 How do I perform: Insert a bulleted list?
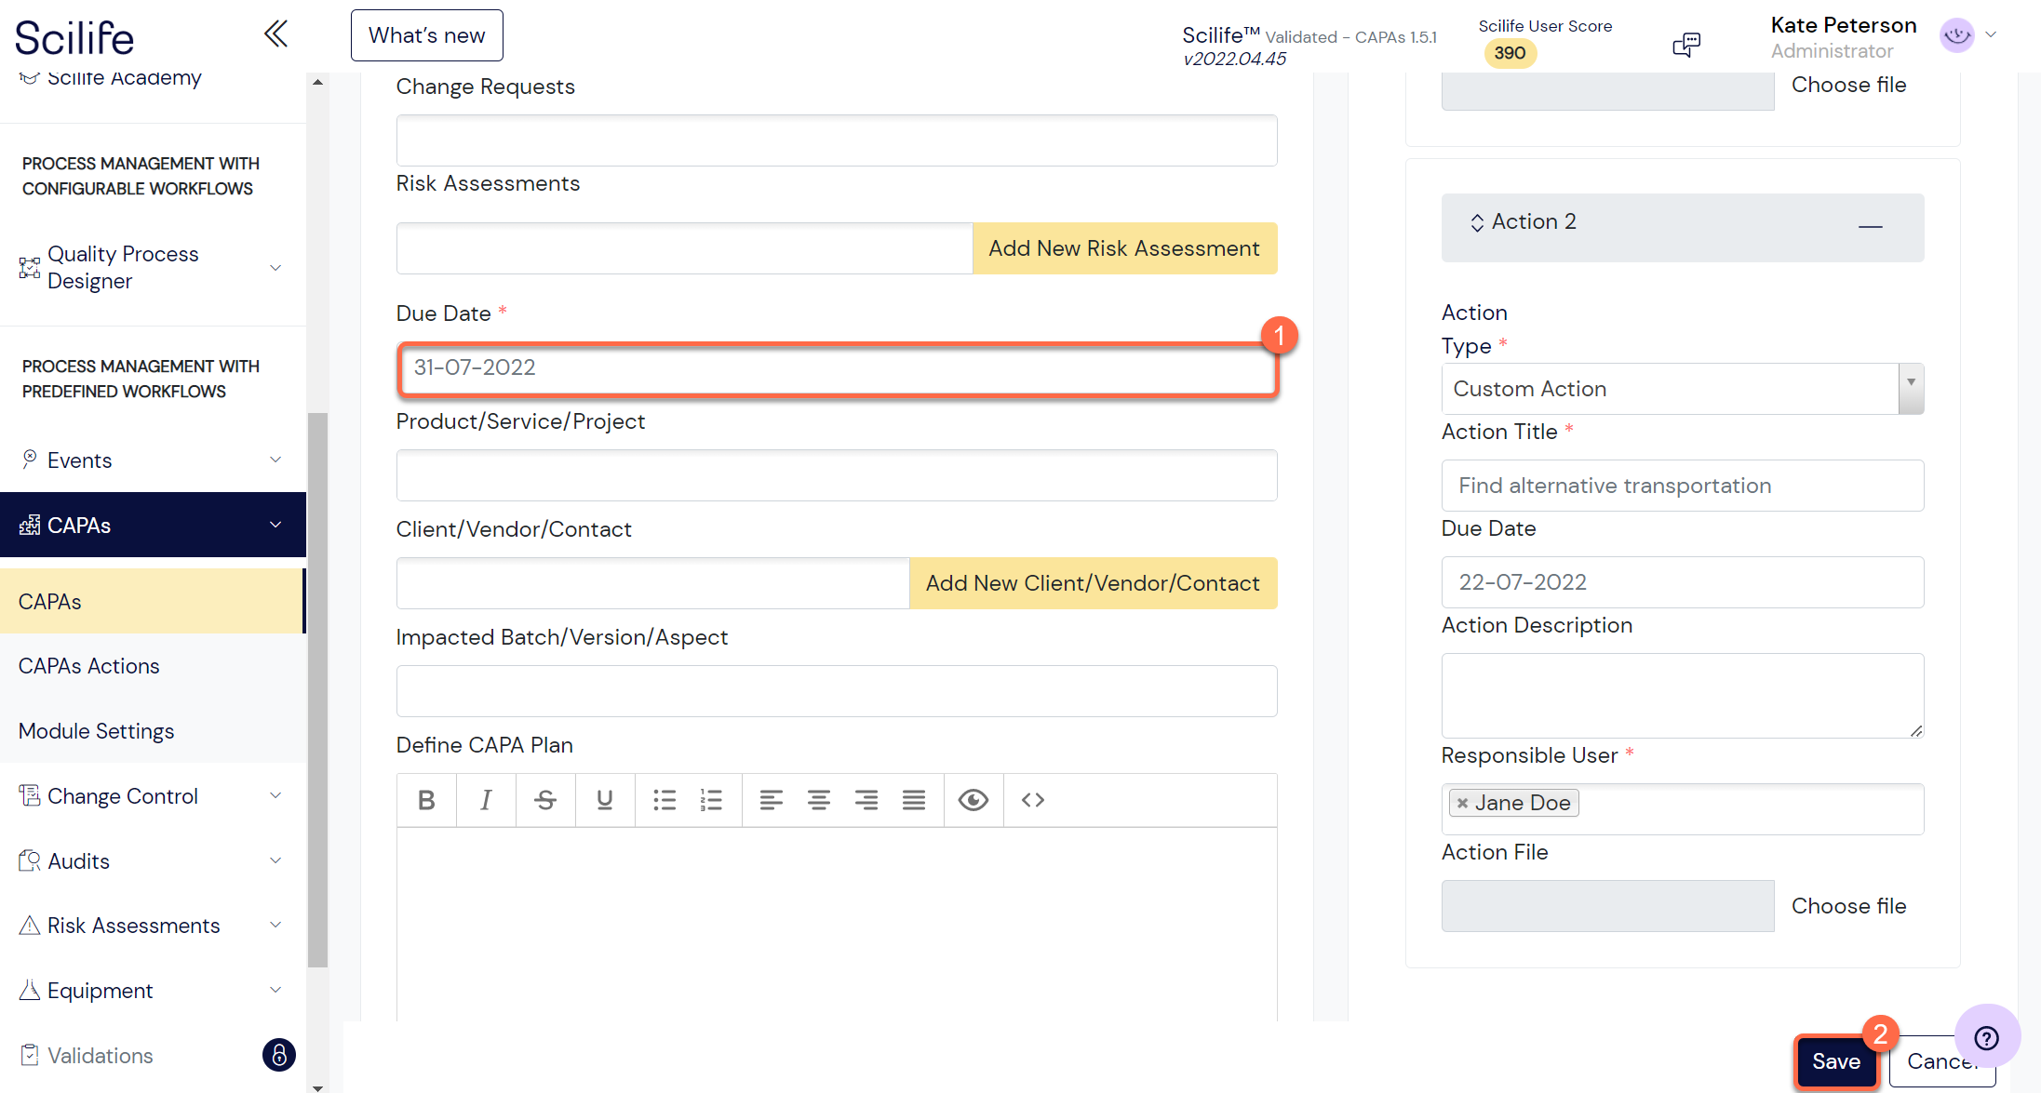point(665,800)
